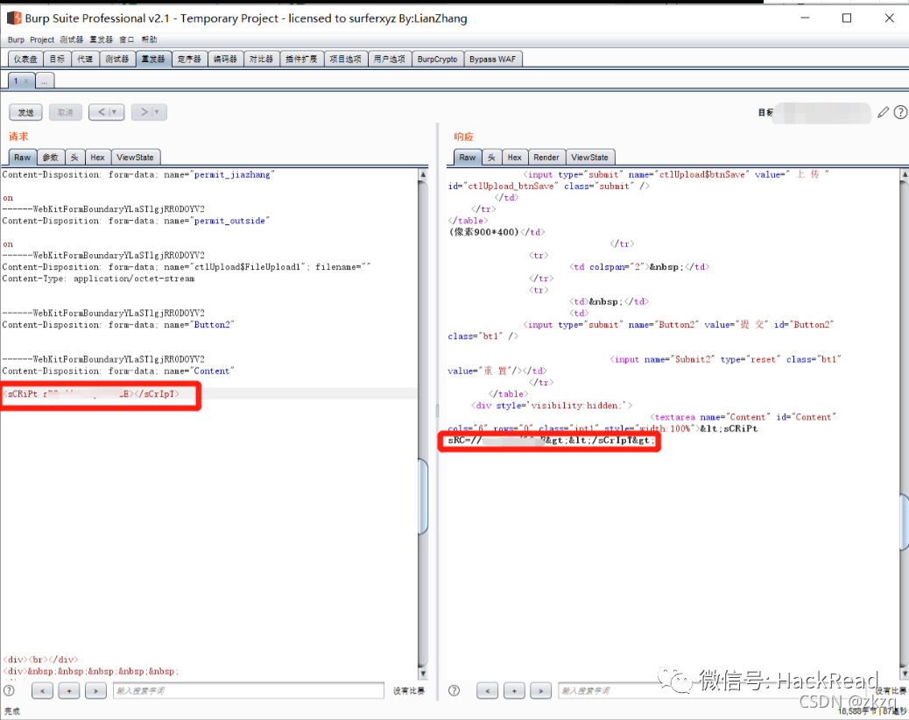This screenshot has width=909, height=720.
Task: Switch to the 代理 proxy tab
Action: [x=85, y=60]
